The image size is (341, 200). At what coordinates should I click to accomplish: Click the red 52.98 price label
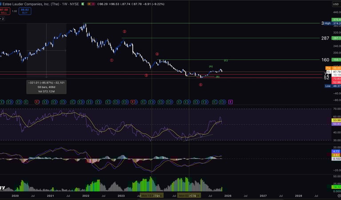[336, 82]
